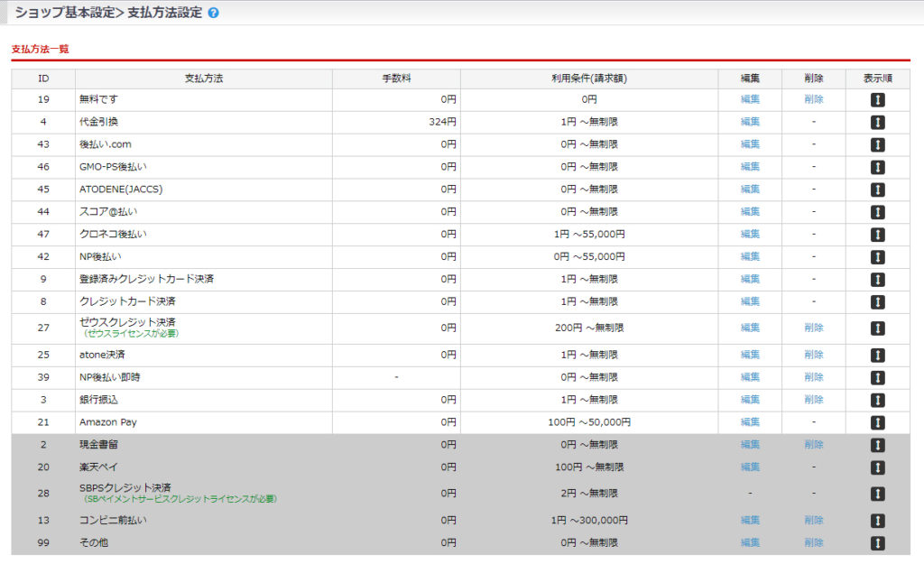Click the sort order icon for ゼウスクレジット決済
This screenshot has width=924, height=564.
pyautogui.click(x=877, y=328)
